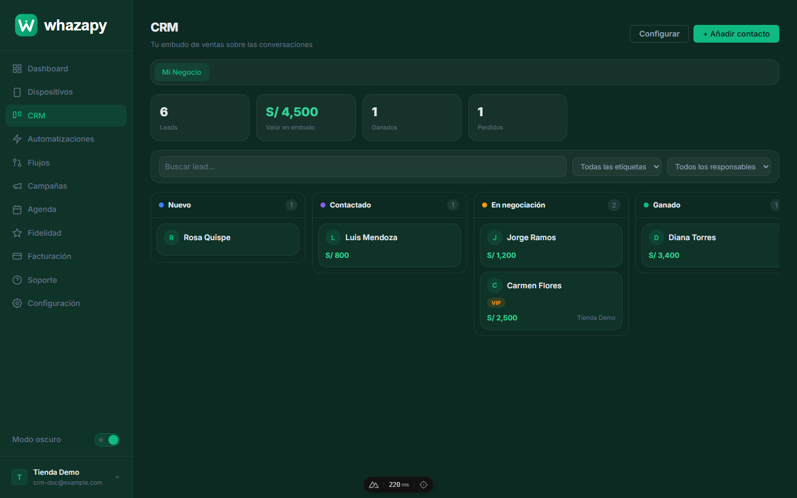The height and width of the screenshot is (498, 797).
Task: Click the 1 Ganados stat card
Action: (x=412, y=117)
